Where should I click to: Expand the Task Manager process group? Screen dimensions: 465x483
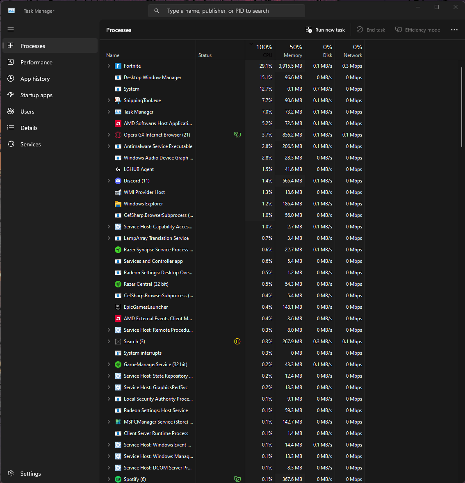coord(109,112)
